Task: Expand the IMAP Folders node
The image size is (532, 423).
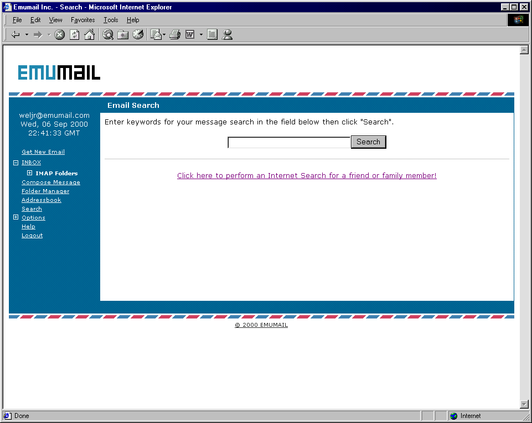Action: click(x=30, y=173)
